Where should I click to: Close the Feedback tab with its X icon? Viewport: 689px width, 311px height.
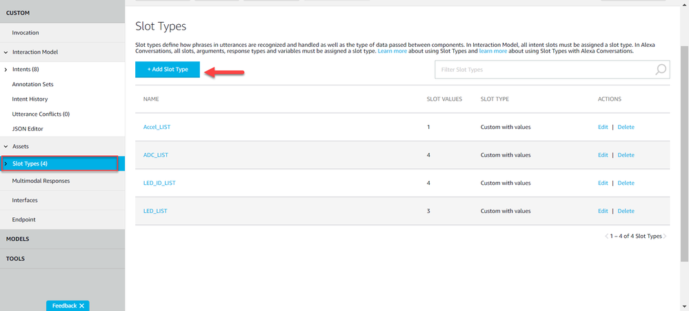pos(82,305)
